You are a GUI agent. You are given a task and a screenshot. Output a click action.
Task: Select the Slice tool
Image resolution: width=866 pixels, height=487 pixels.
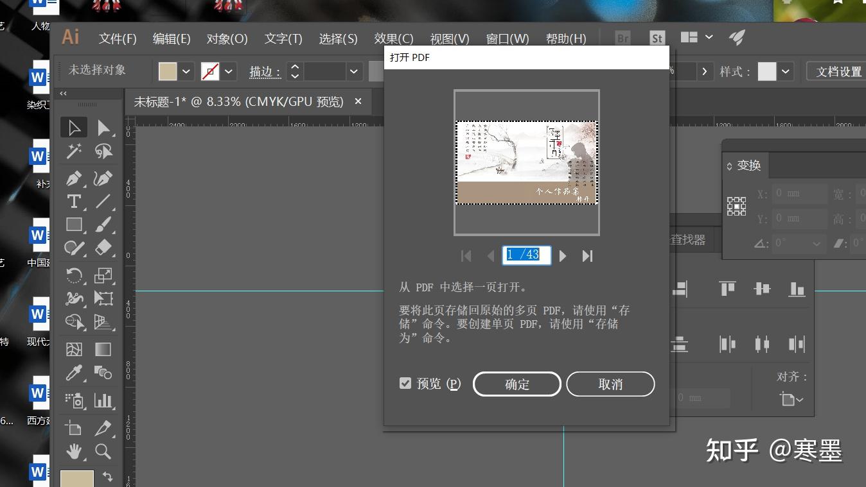[103, 428]
